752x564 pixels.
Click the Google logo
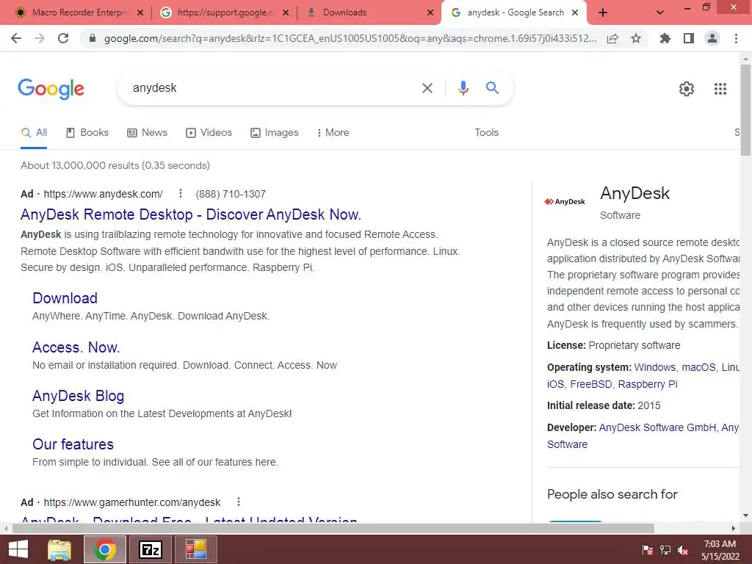(x=51, y=89)
